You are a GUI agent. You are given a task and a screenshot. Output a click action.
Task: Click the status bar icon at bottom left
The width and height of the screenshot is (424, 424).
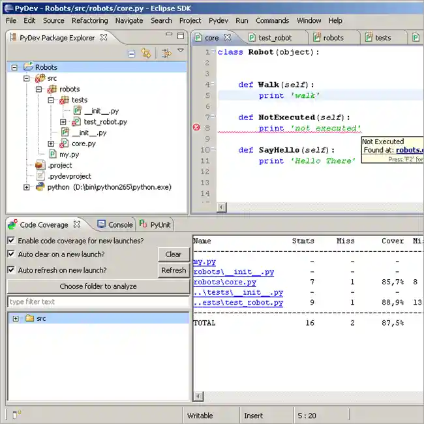[16, 414]
